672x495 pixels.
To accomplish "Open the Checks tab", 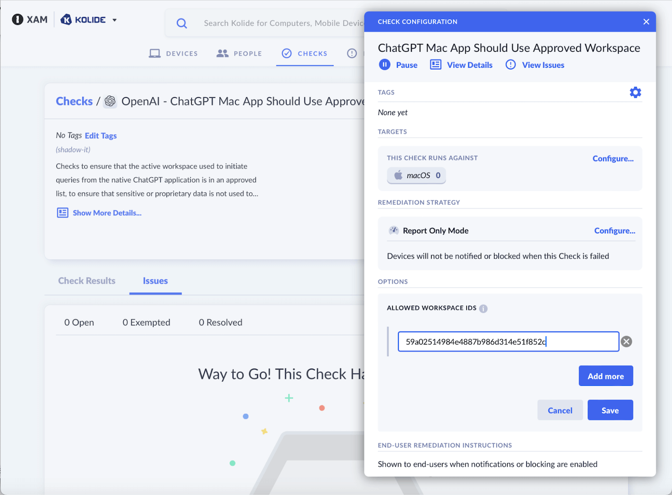I will coord(304,53).
